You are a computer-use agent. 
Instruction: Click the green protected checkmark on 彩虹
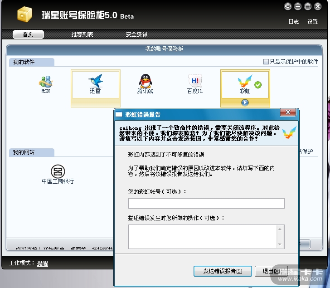point(258,85)
